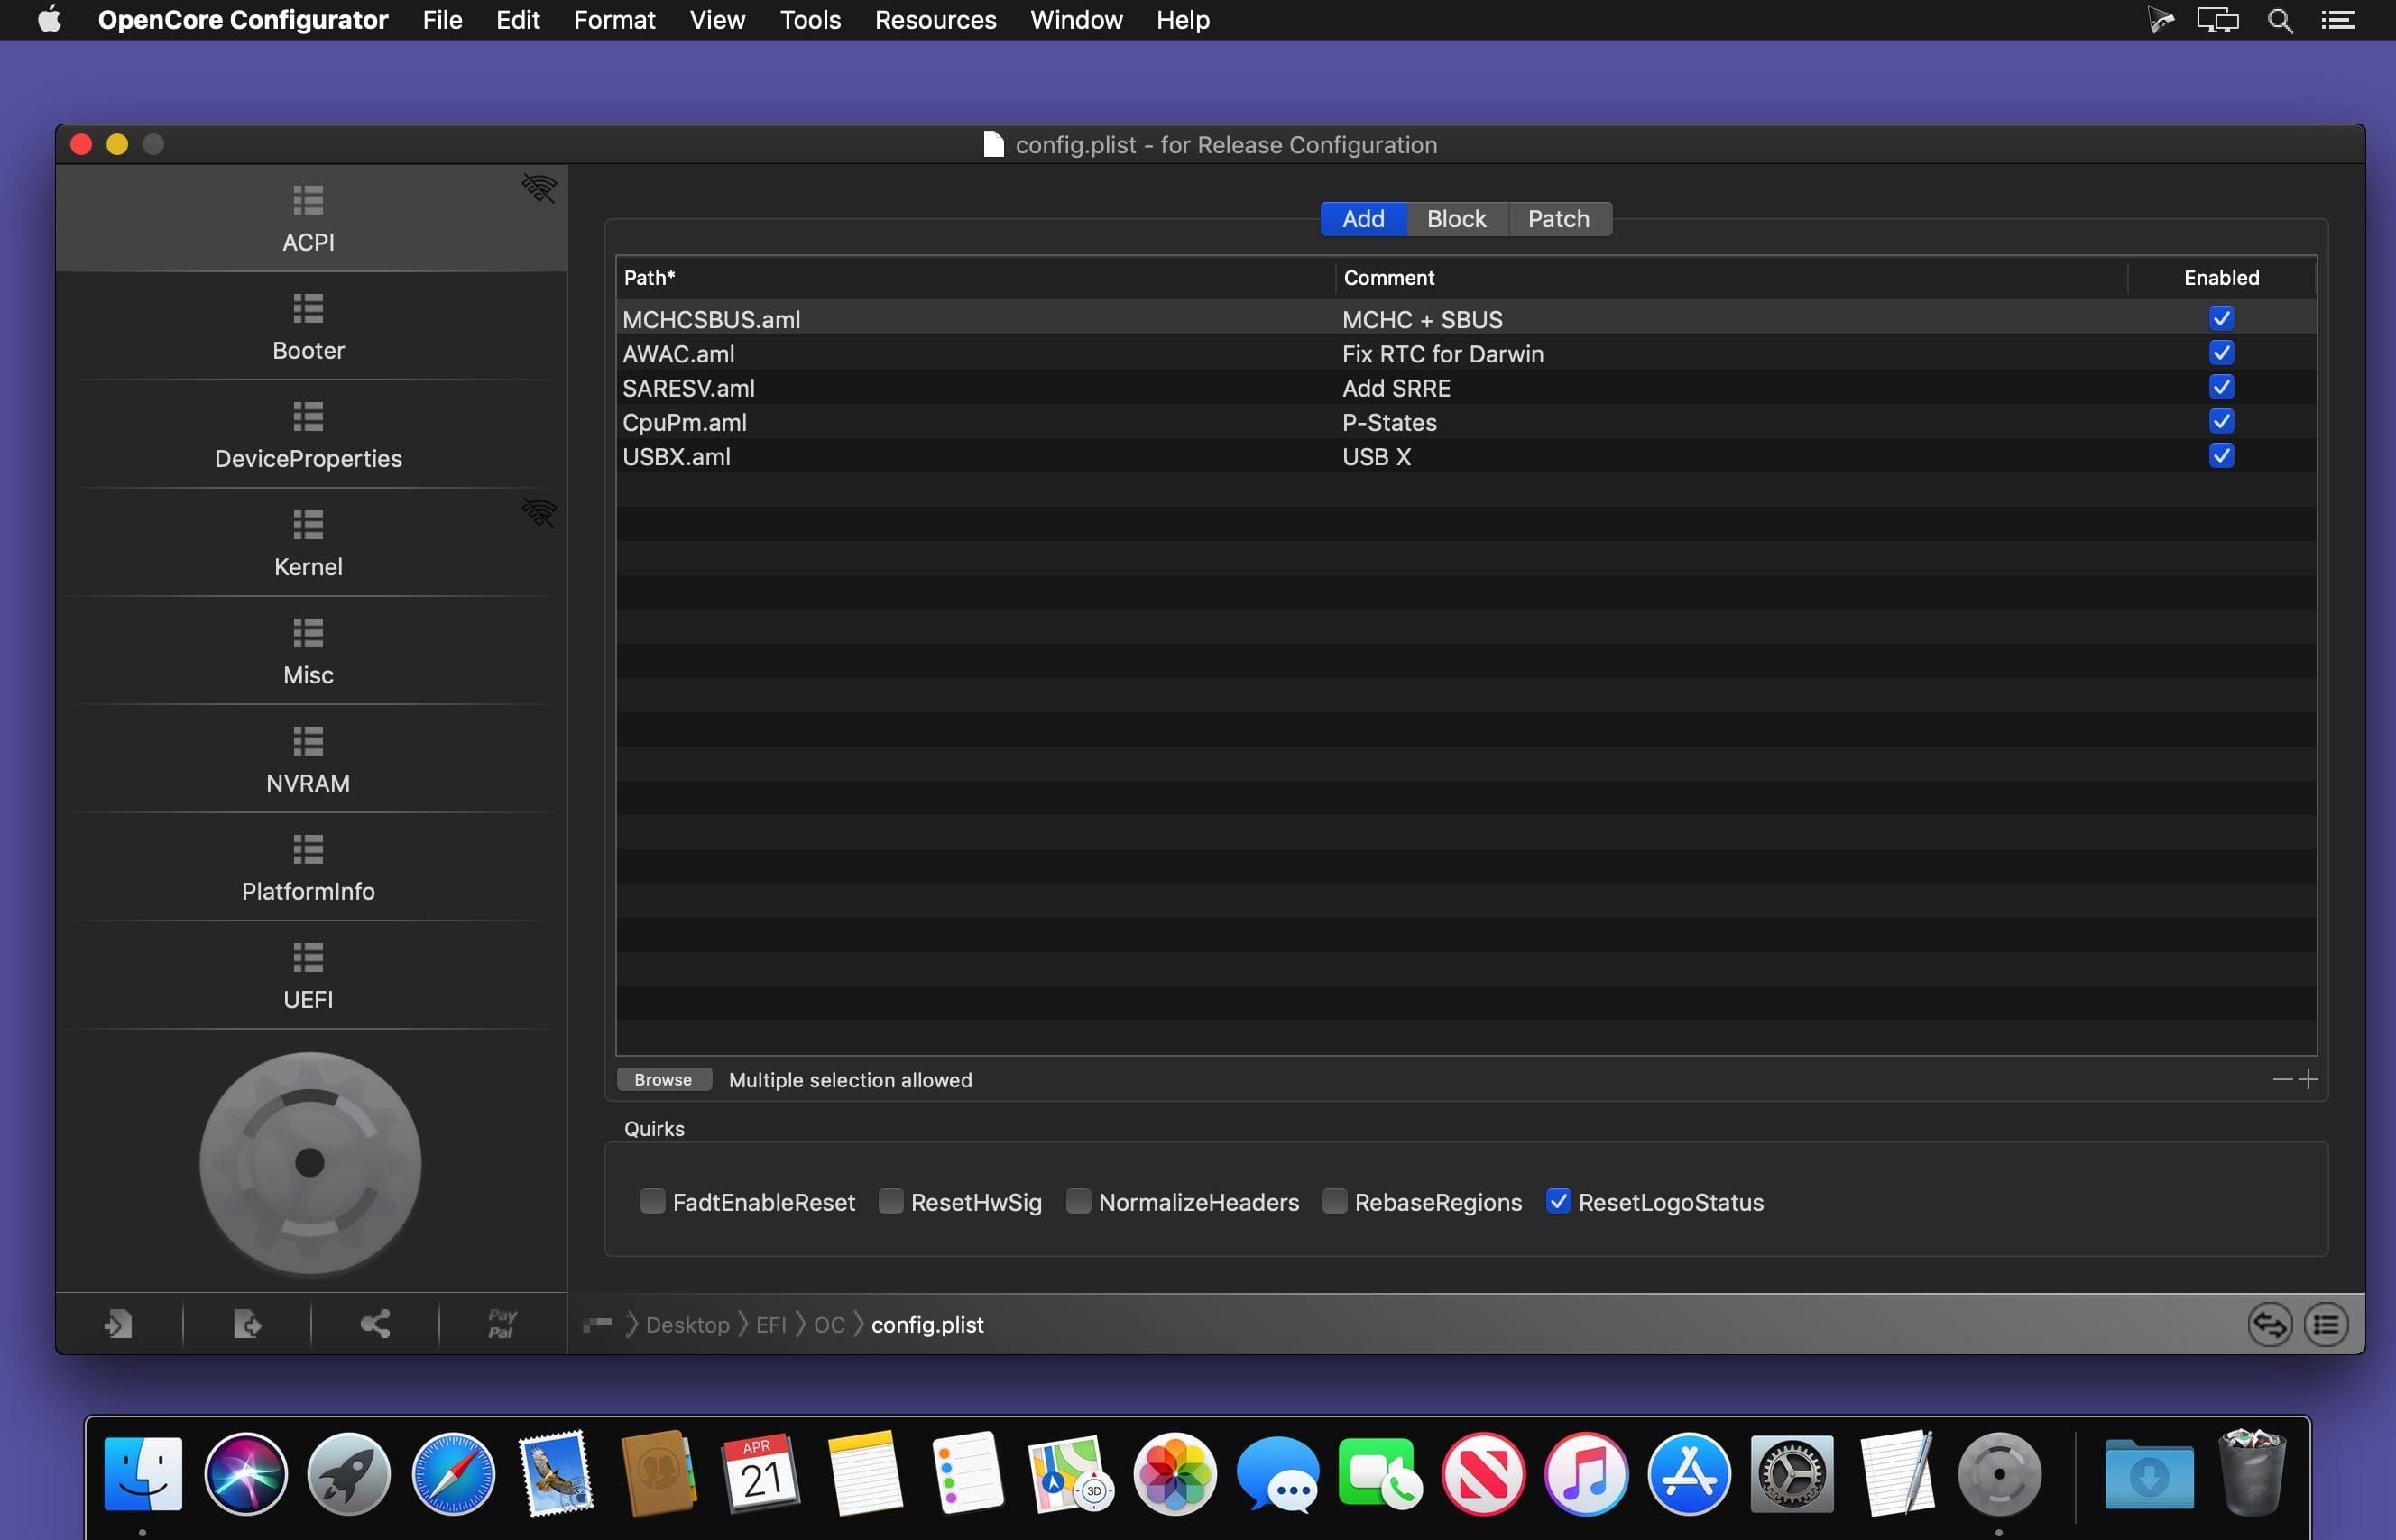The image size is (2396, 1540).
Task: Select the NVRAM sidebar section
Action: pos(309,759)
